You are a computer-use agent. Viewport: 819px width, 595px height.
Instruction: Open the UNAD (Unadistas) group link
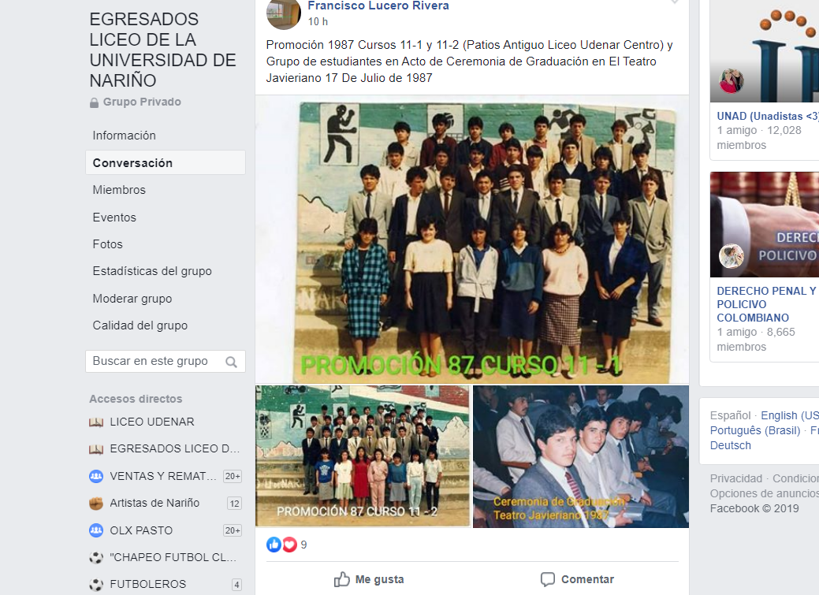tap(767, 116)
